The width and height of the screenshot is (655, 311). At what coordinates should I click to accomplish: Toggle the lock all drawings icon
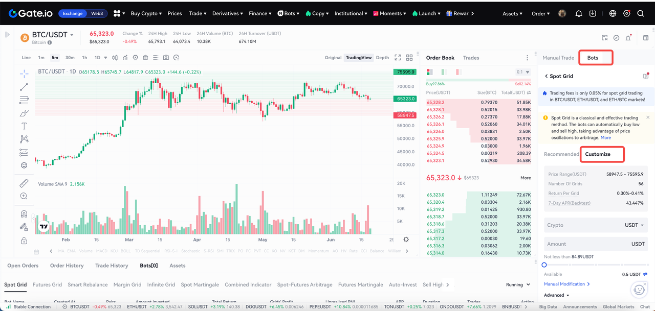pyautogui.click(x=24, y=241)
